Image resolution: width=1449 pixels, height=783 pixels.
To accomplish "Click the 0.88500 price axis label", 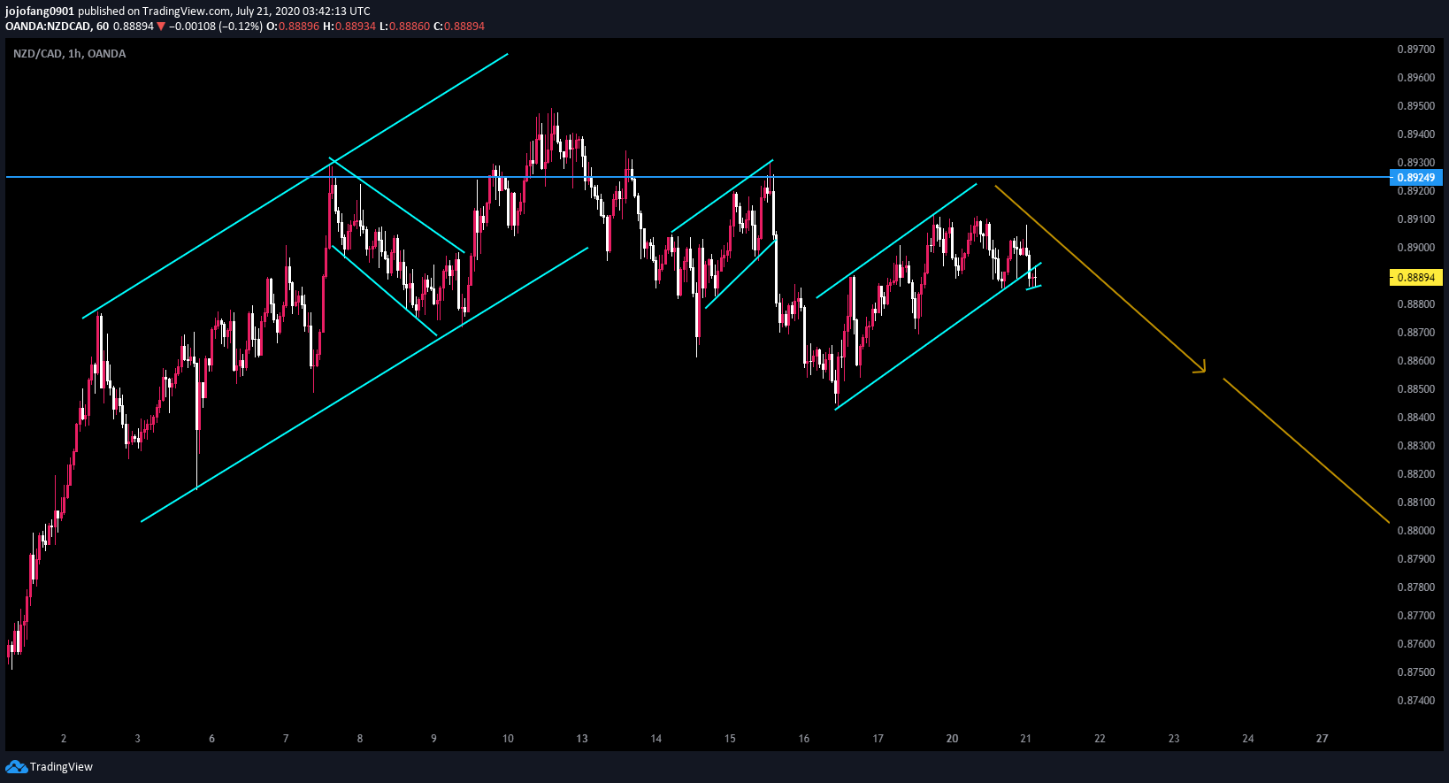I will [x=1415, y=389].
